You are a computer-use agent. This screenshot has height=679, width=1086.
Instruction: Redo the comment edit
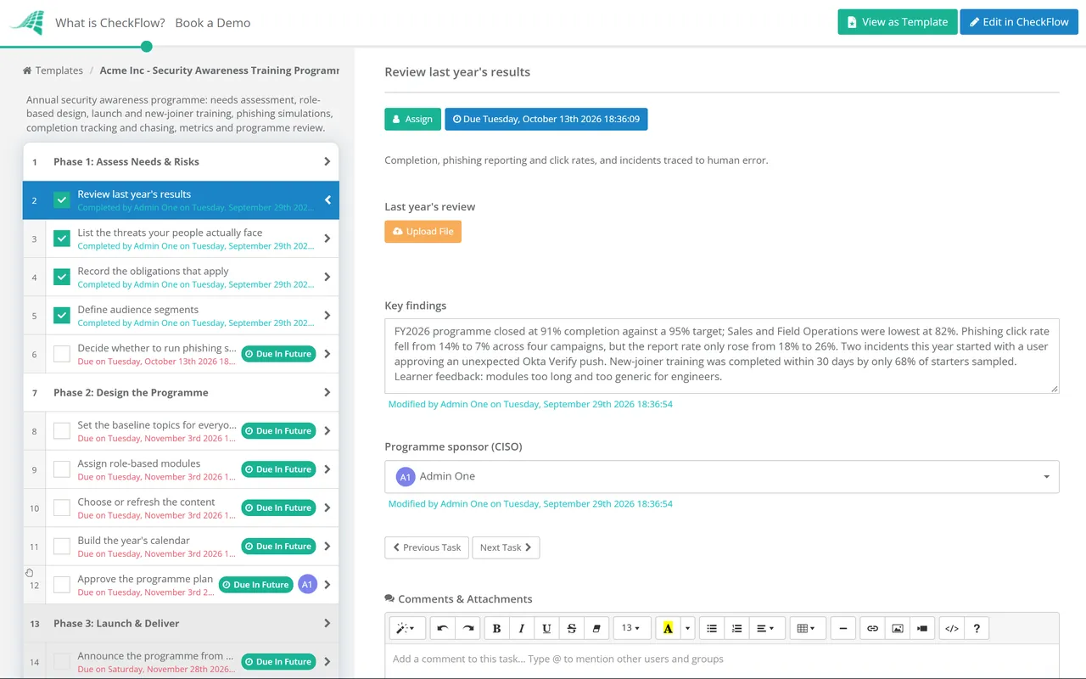(x=467, y=628)
